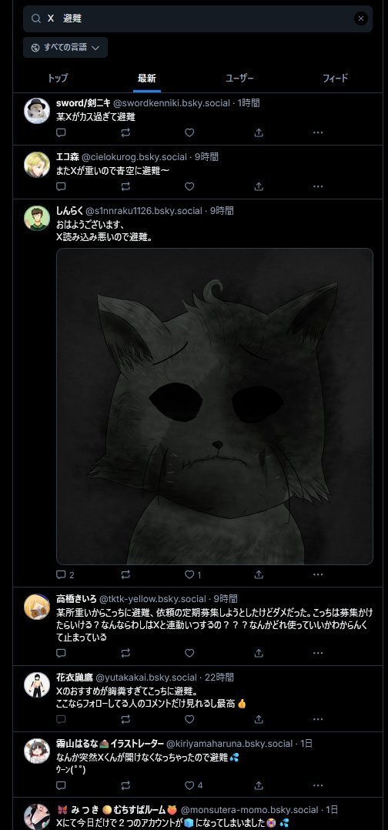Open the dark cat illustration image
The image size is (388, 830).
214,407
